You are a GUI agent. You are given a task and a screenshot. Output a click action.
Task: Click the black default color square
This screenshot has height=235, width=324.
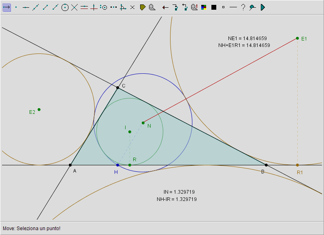pos(214,7)
